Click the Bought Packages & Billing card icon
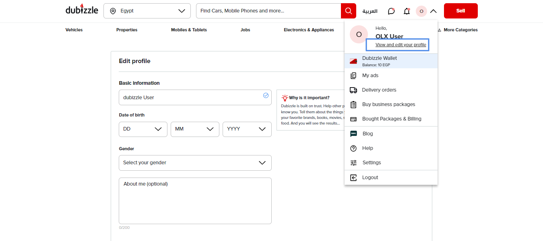Image resolution: width=543 pixels, height=241 pixels. 353,119
